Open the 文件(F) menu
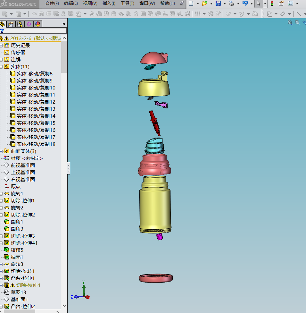The image size is (306, 313). 52,3
